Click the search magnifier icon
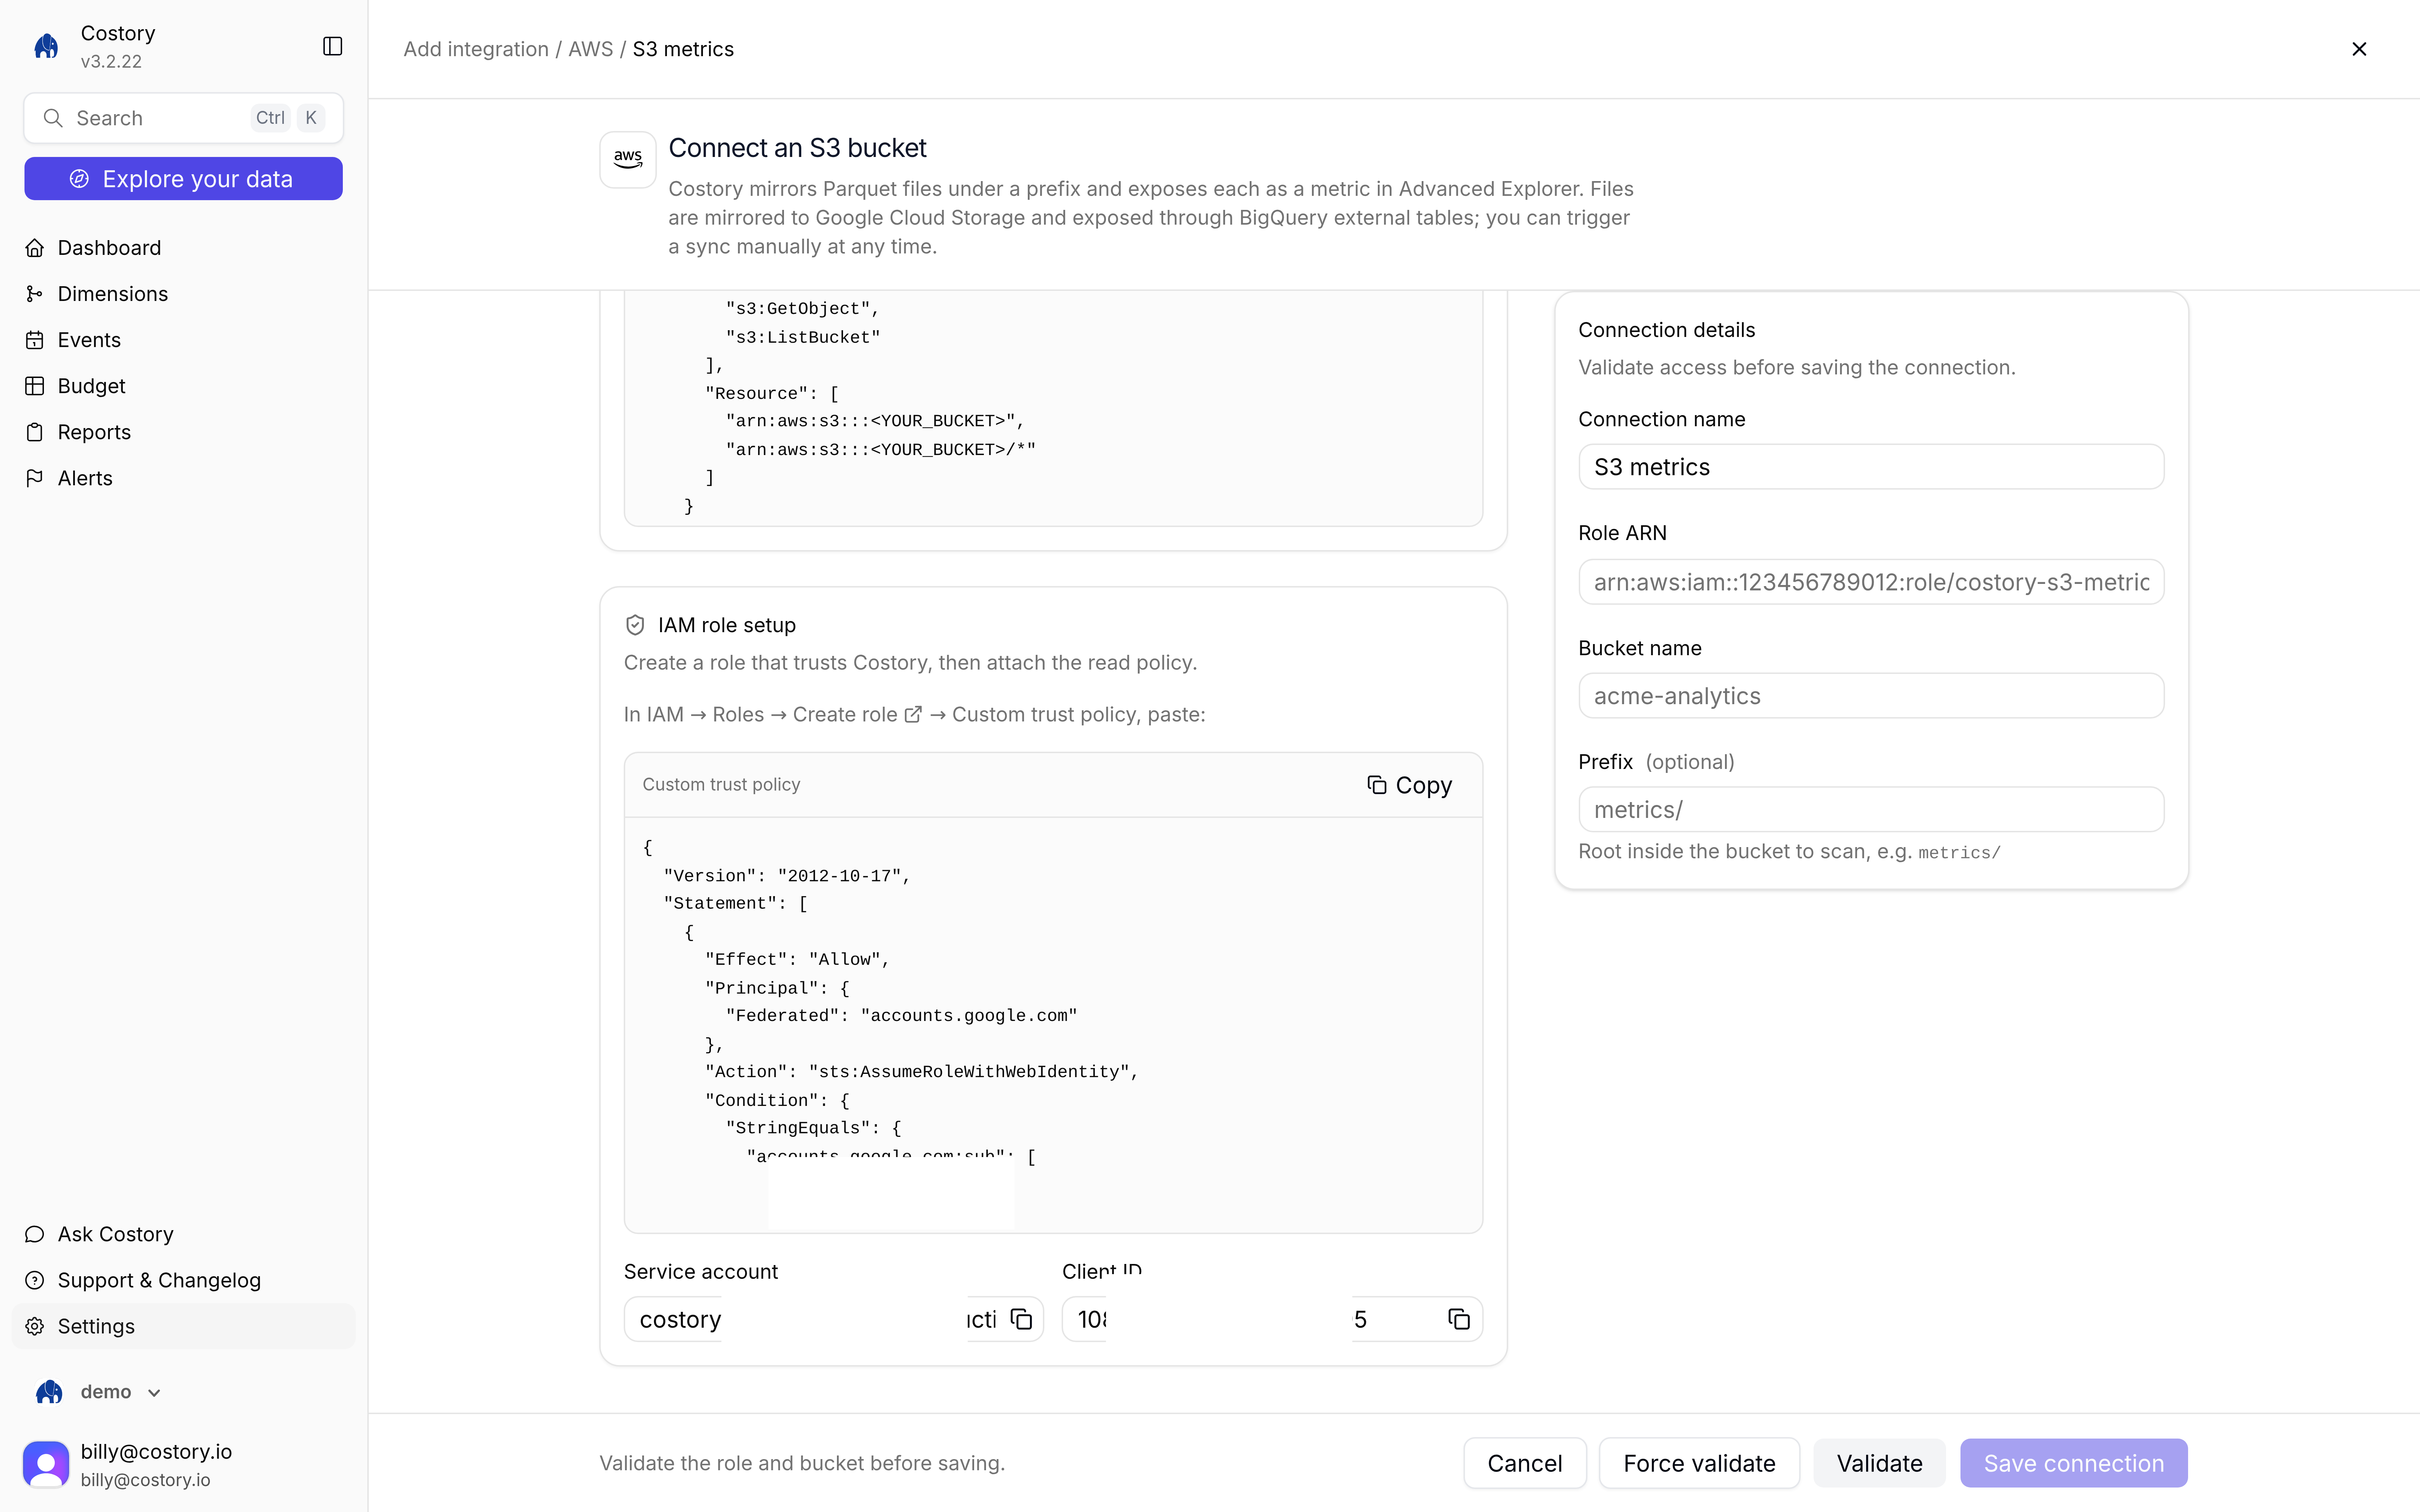The image size is (2420, 1512). (53, 118)
